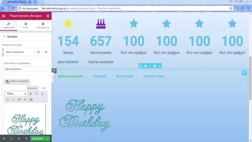Open the Elementor hamburger menu
The image size is (252, 142).
click(4, 16)
